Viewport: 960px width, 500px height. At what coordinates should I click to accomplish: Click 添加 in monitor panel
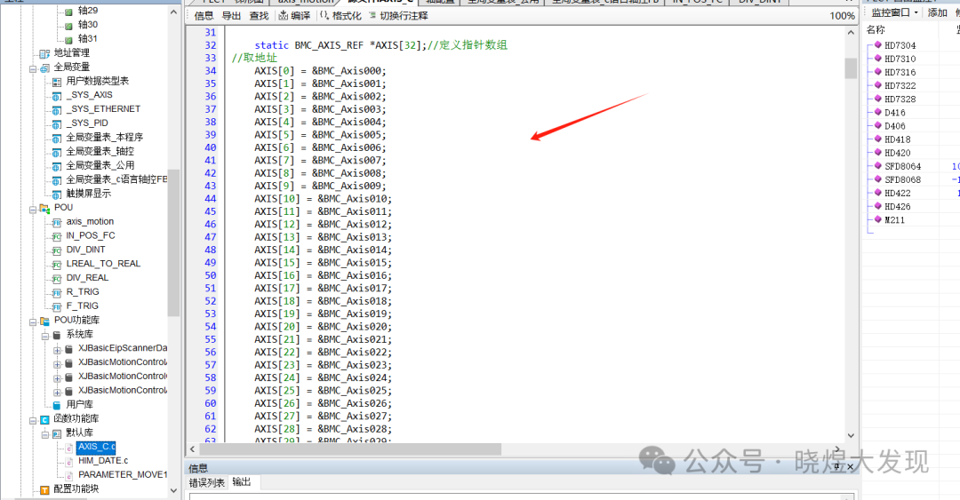click(937, 12)
